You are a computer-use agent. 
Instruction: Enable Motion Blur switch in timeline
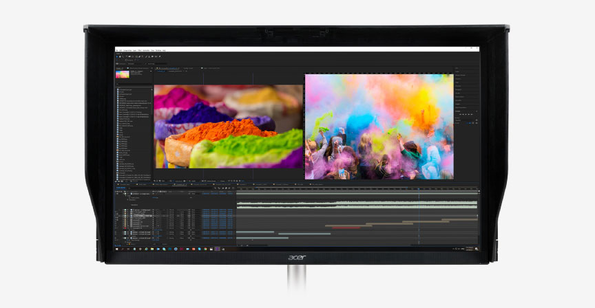click(x=229, y=188)
